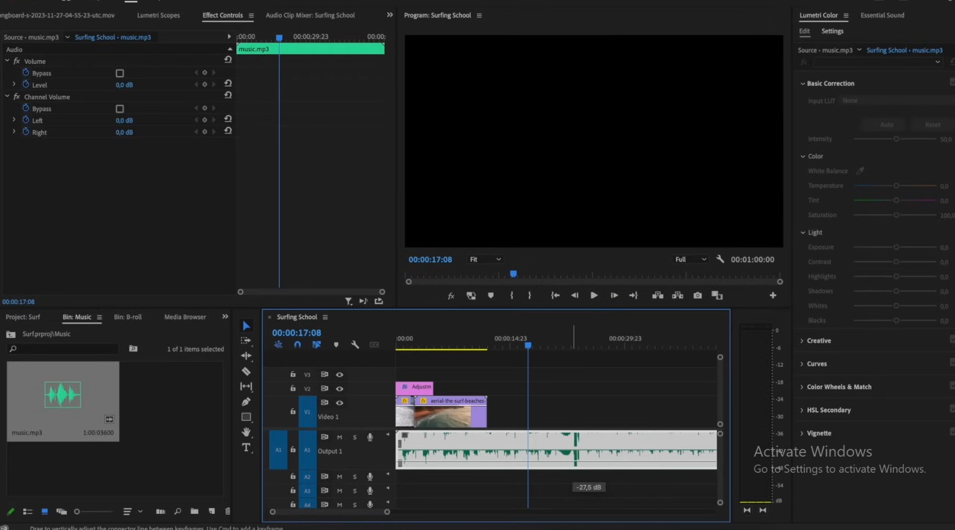
Task: Collapse the Volume effect
Action: [x=7, y=61]
